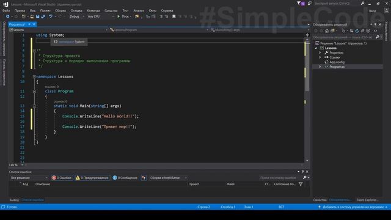391x220 pixels.
Task: Pin the Program.cs tab
Action: coord(29,24)
